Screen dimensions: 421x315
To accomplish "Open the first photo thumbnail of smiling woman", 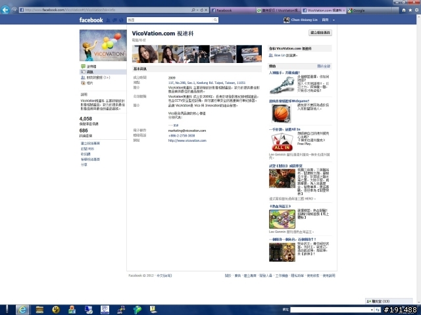I will (x=145, y=54).
